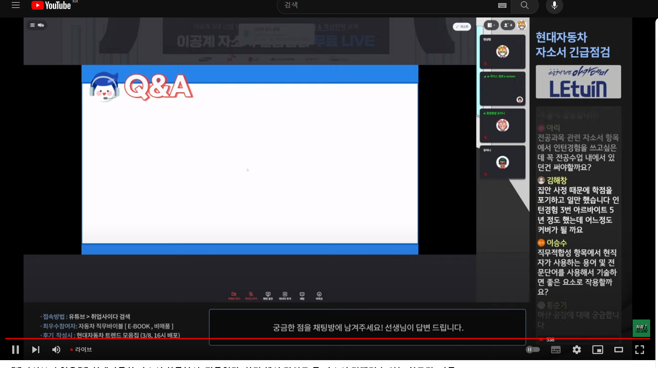Select the 영상팀 participant tile
This screenshot has height=368, width=658.
pyautogui.click(x=503, y=52)
